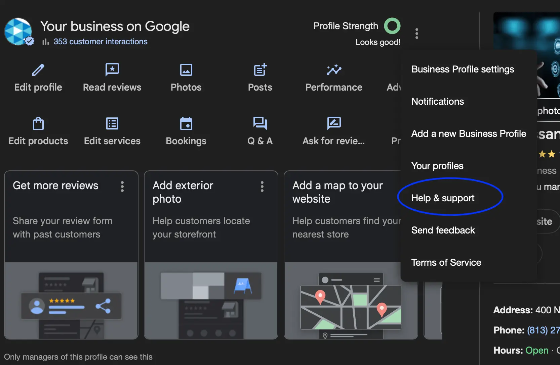View 353 customer interactions
The width and height of the screenshot is (560, 365).
(101, 41)
